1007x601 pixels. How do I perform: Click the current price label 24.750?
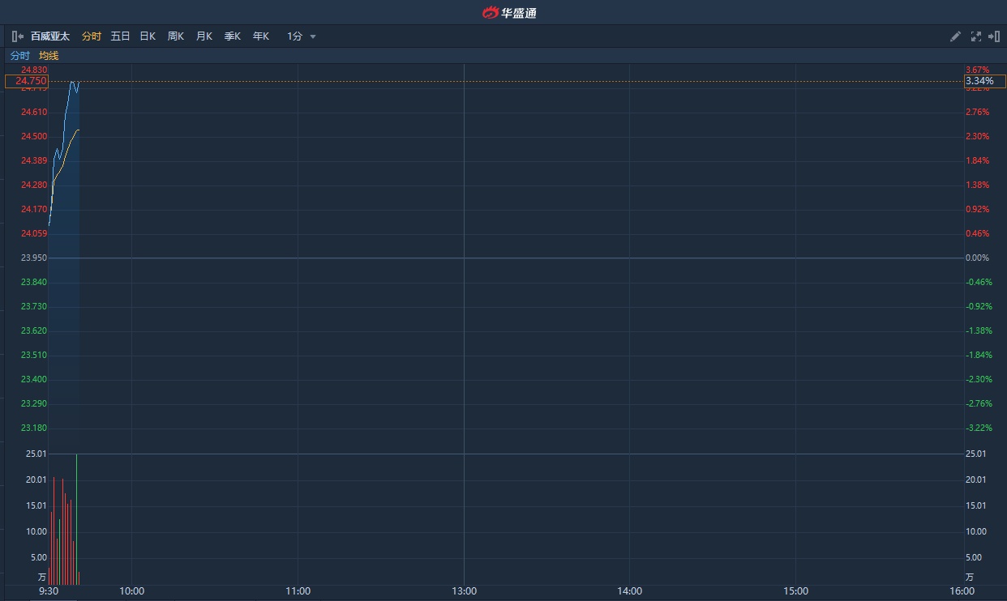(27, 81)
